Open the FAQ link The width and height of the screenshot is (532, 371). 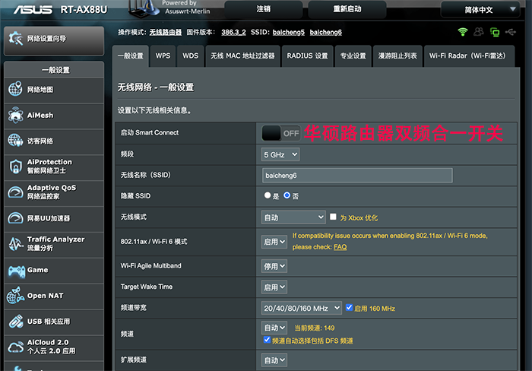coord(340,247)
